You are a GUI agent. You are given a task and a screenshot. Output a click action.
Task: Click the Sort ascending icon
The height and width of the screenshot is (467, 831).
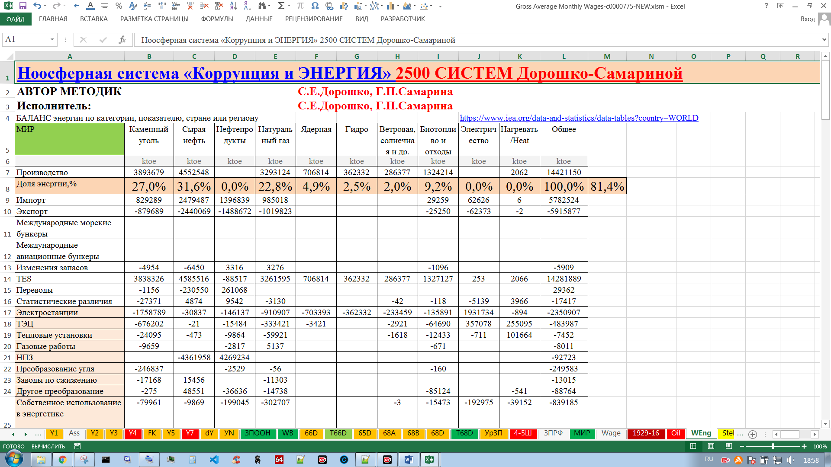(x=234, y=6)
